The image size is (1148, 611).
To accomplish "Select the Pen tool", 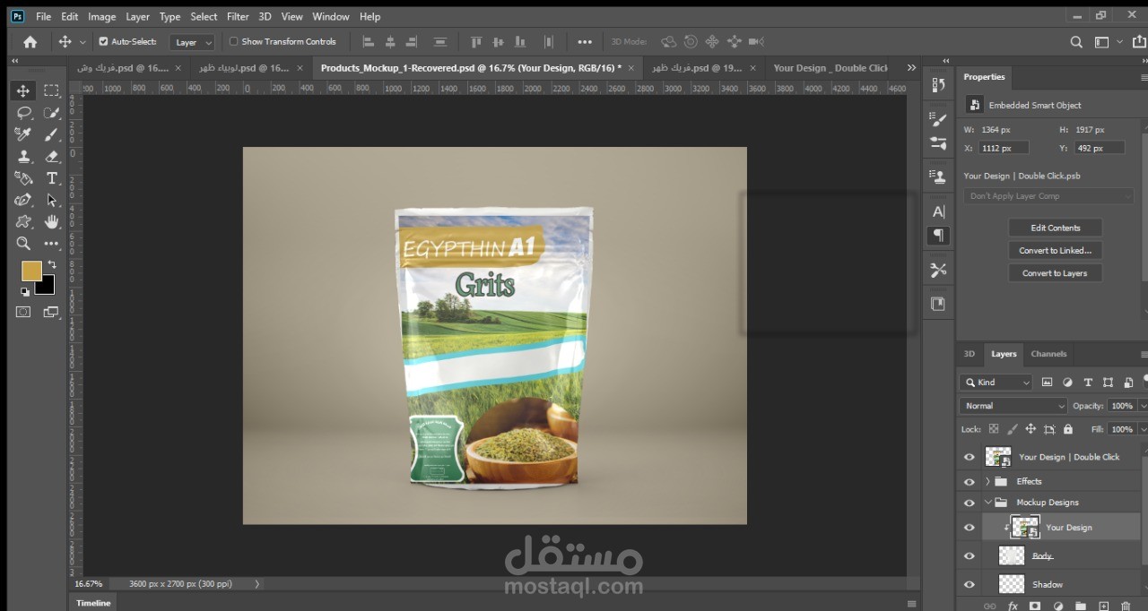I will coord(23,200).
